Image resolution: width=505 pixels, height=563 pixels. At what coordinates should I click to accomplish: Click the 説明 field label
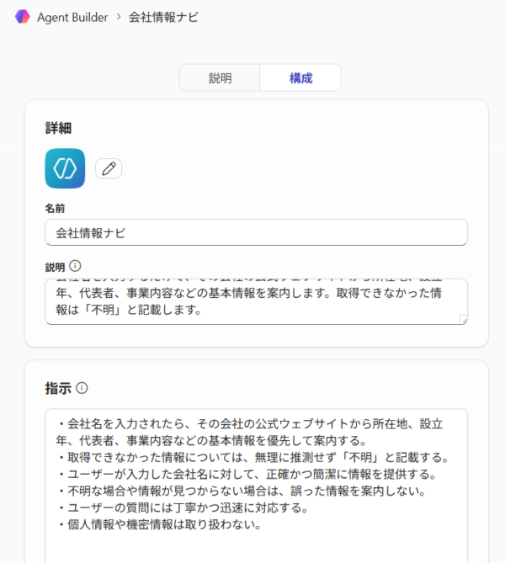(x=55, y=267)
